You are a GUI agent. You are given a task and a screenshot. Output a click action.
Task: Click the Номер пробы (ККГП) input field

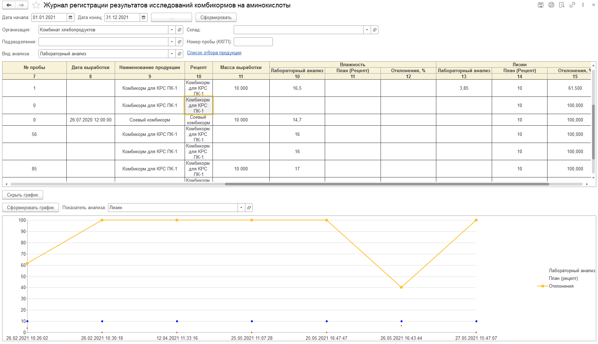tap(253, 42)
